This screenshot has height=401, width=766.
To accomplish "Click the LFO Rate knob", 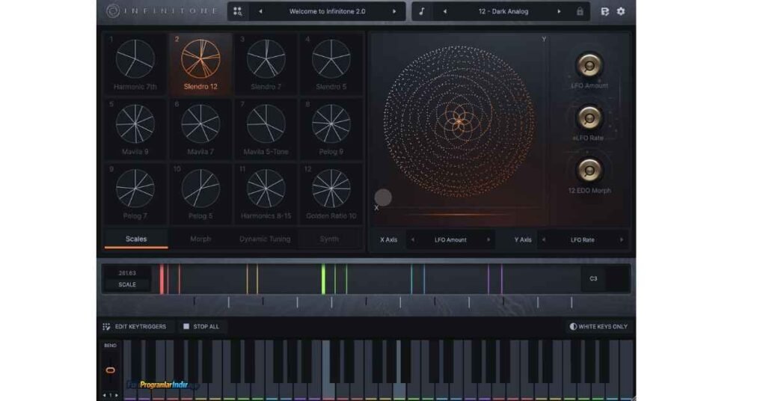I will click(x=589, y=117).
